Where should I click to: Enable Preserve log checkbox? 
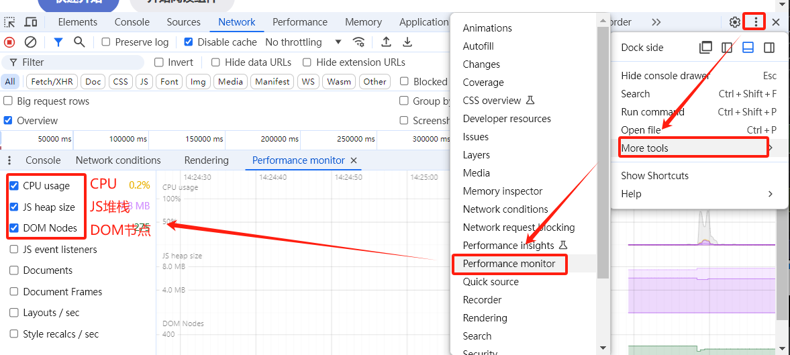tap(106, 42)
